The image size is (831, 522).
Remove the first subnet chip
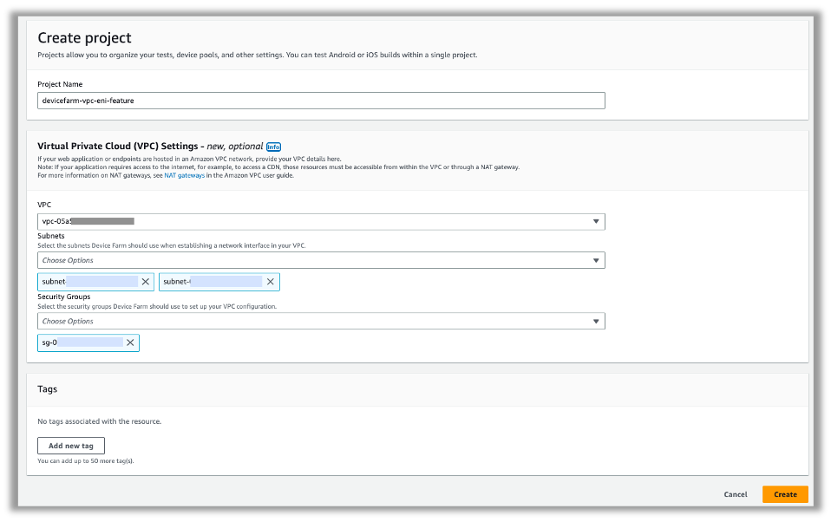(x=145, y=281)
